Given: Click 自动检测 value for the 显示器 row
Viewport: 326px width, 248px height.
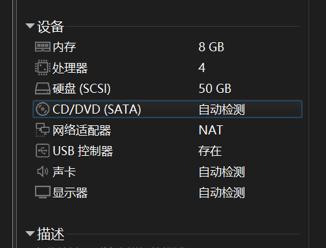Looking at the screenshot, I should [222, 193].
